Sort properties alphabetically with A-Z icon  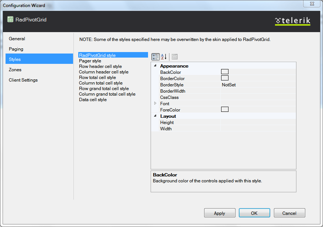point(164,57)
